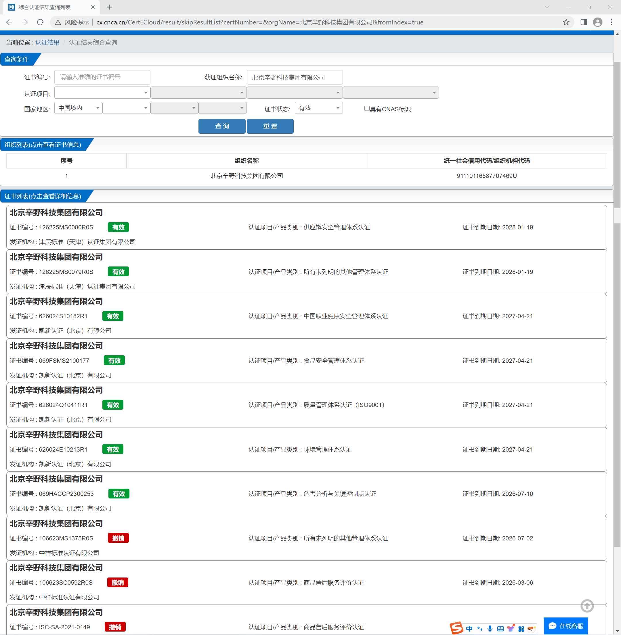The image size is (621, 635).
Task: Focus the 证书编号 input field
Action: pos(102,77)
